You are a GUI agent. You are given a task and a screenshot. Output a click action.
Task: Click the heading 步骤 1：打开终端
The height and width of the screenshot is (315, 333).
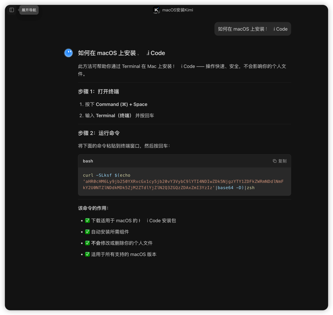tap(99, 92)
